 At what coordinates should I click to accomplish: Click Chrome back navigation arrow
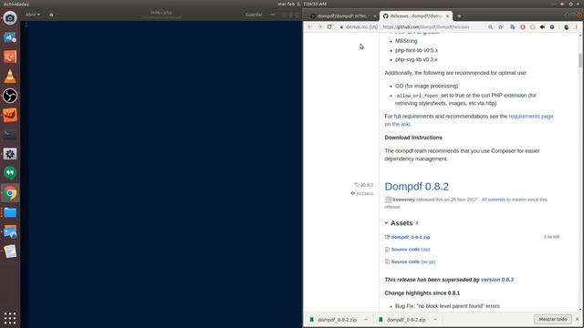click(310, 26)
